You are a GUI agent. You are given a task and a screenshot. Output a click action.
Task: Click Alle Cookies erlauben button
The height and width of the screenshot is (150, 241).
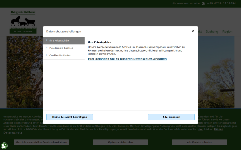[x=200, y=142]
